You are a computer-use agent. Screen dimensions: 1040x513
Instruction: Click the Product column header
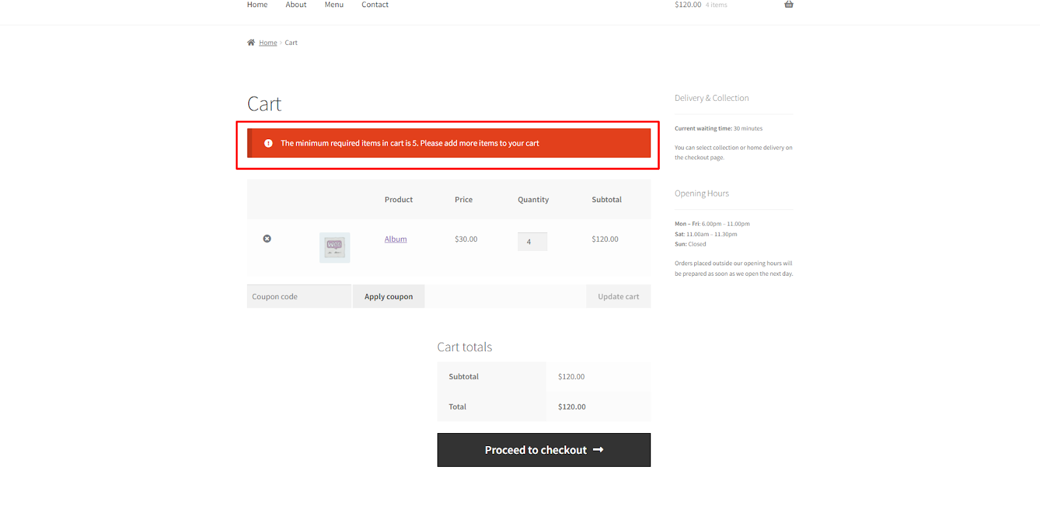point(398,200)
